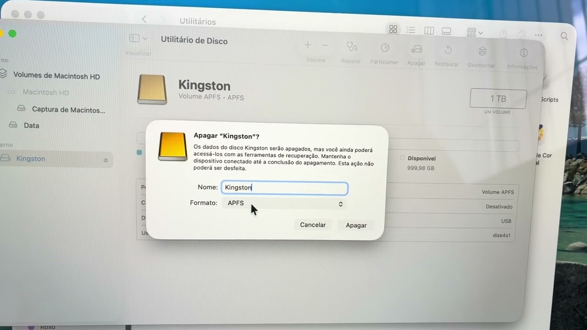Click the Desativado value in the info table
This screenshot has height=330, width=587.
coord(499,207)
